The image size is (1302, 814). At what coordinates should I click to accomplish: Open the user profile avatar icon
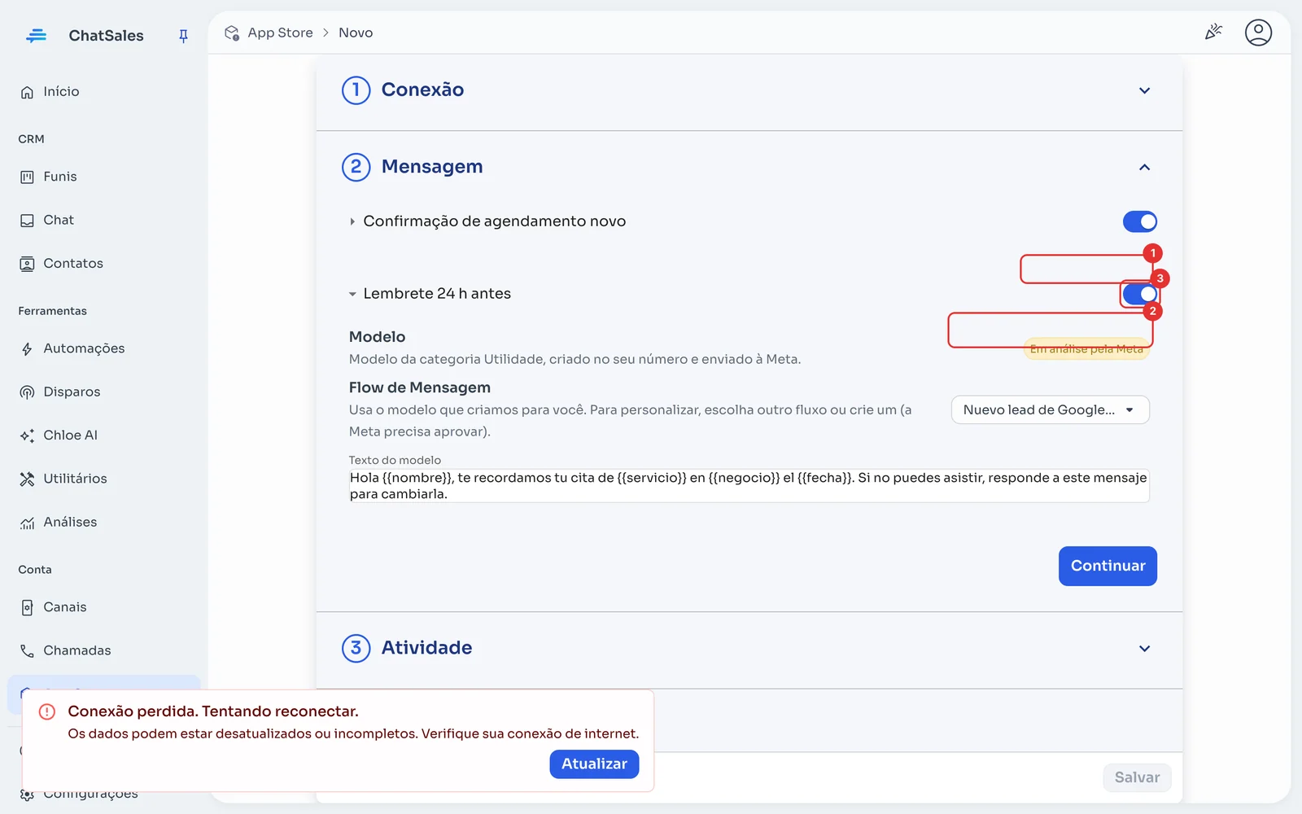click(x=1258, y=33)
